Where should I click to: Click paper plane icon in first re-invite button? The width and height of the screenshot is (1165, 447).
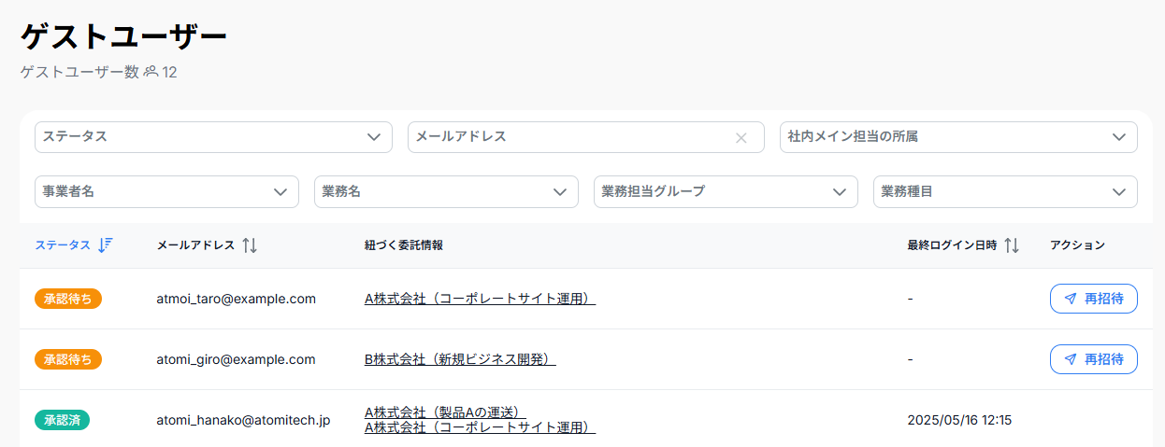pos(1071,299)
